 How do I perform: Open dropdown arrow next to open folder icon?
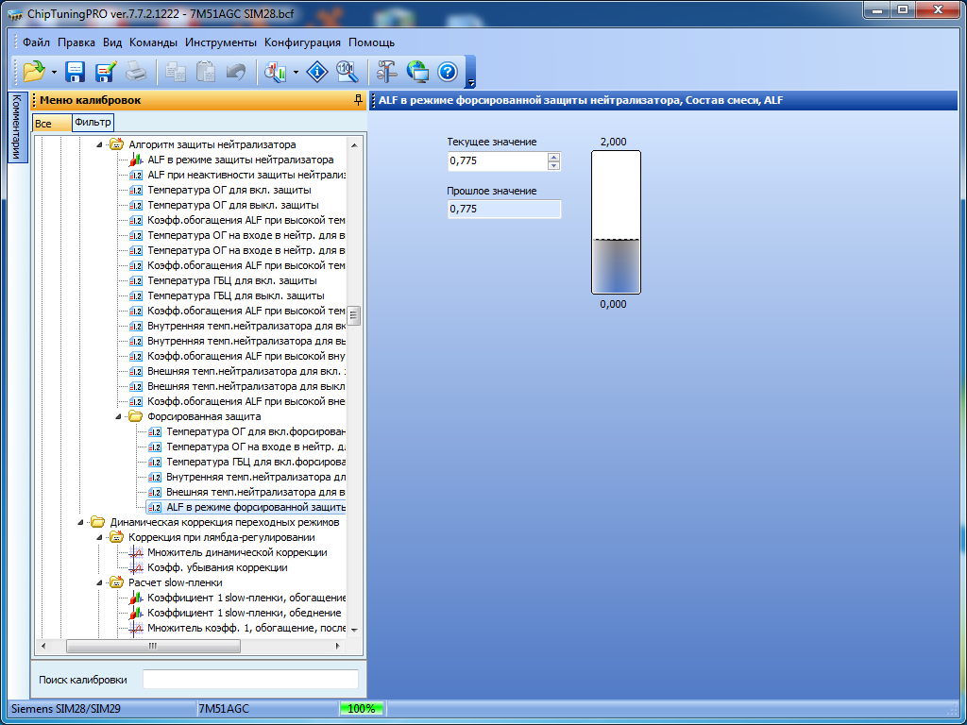coord(54,72)
